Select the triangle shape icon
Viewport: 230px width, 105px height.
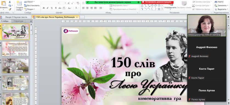click(142, 5)
